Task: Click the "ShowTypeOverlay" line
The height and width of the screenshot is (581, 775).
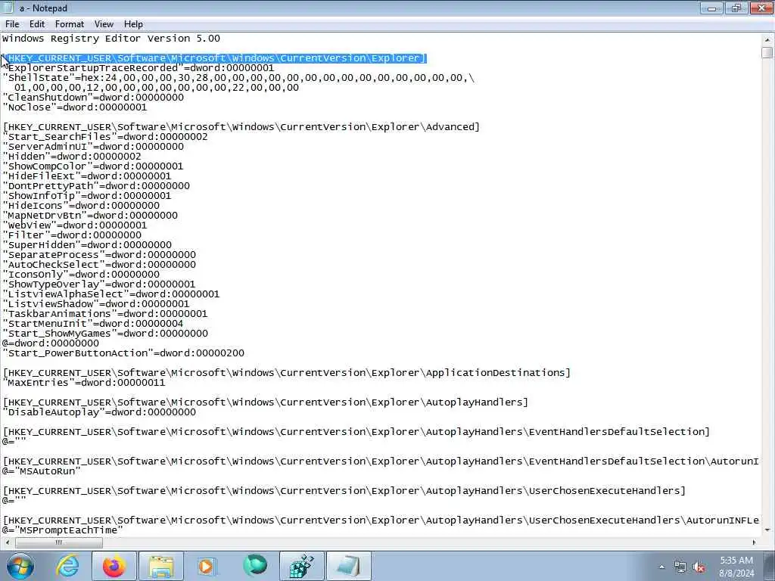Action: [x=99, y=284]
